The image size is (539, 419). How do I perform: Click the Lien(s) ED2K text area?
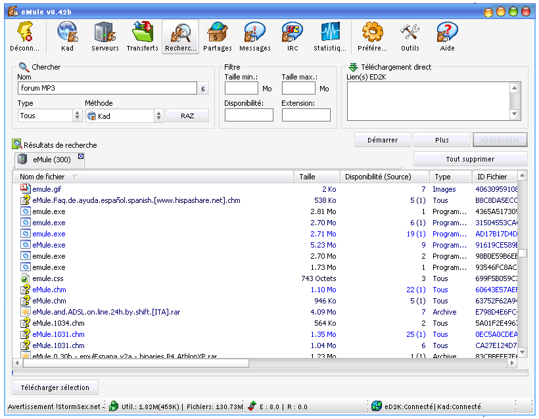429,101
